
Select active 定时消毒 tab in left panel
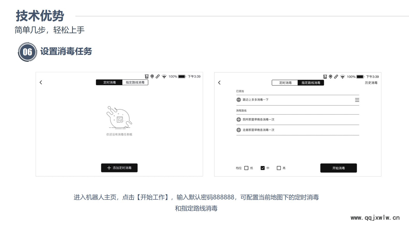[x=109, y=82]
